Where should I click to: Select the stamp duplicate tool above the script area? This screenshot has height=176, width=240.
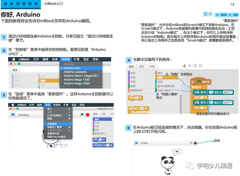click(185, 66)
